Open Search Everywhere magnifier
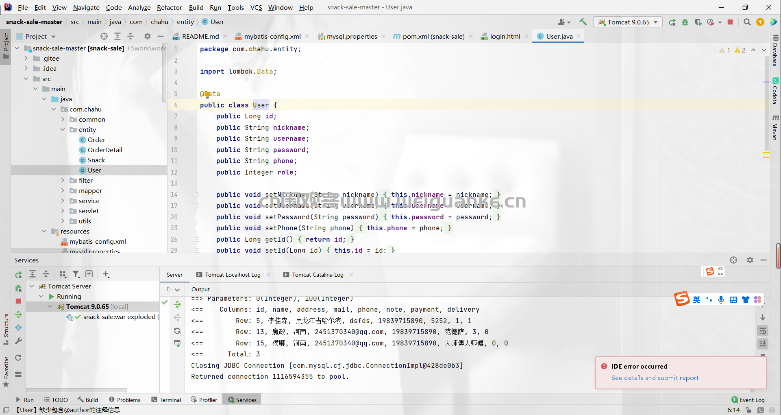 click(x=747, y=22)
